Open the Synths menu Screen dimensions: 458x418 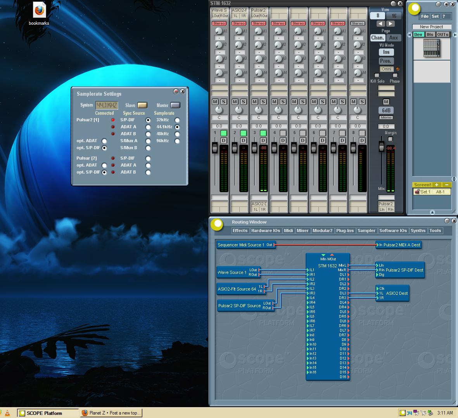[418, 231]
